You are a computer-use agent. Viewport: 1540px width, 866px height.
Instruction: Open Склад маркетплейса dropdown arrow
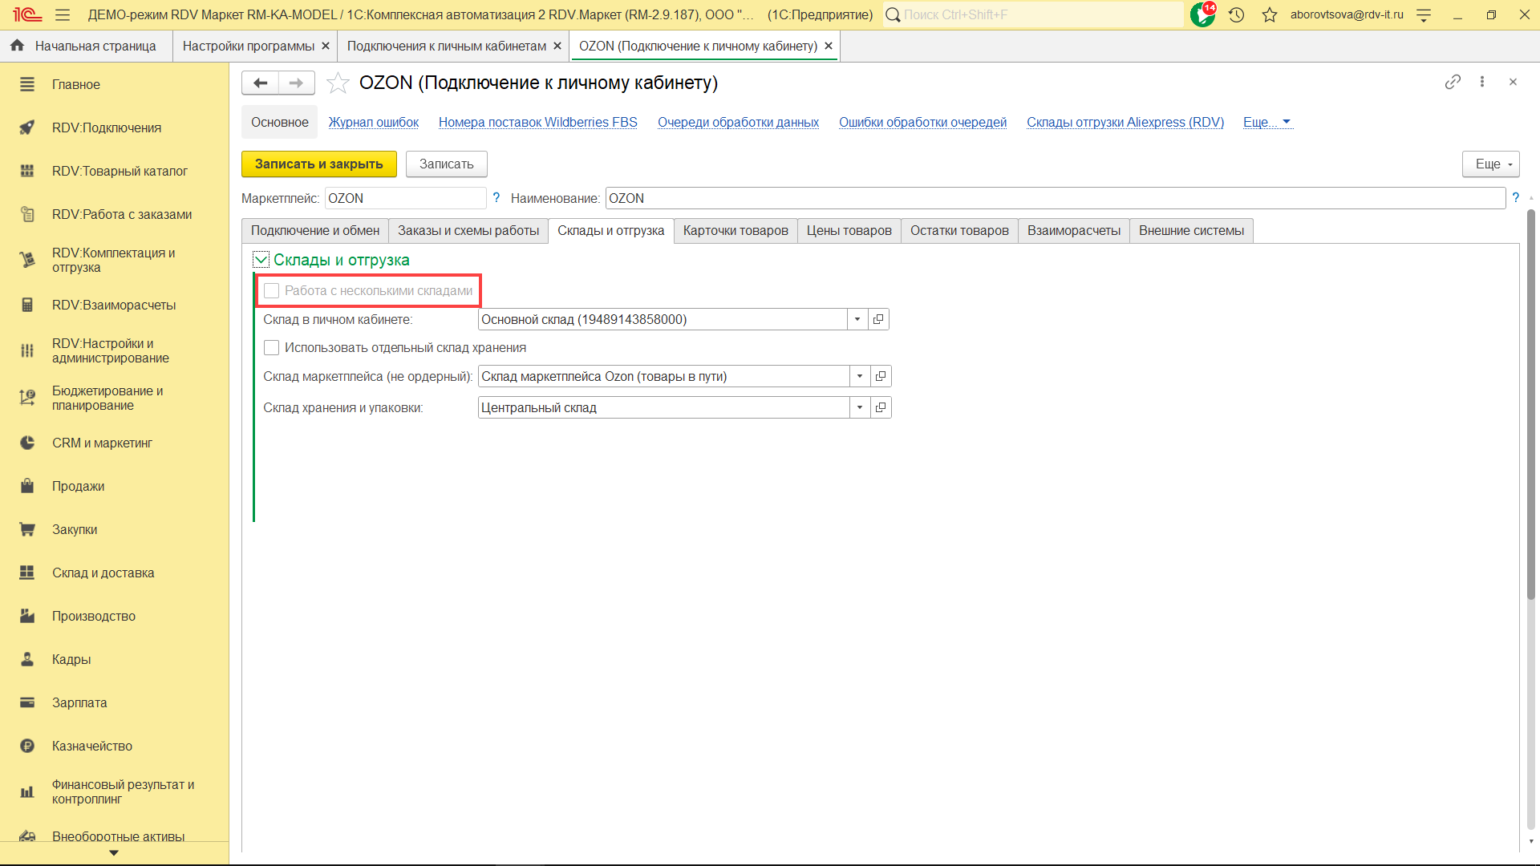[860, 376]
